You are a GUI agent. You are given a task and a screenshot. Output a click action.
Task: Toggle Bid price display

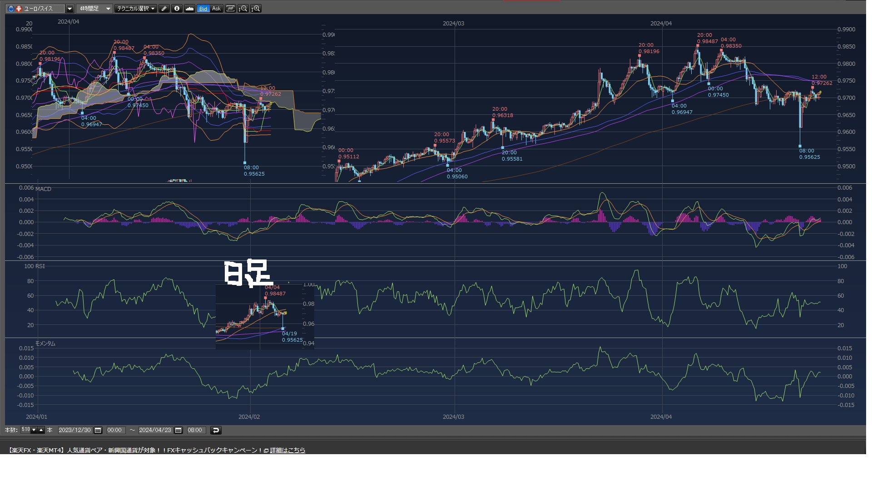coord(203,9)
